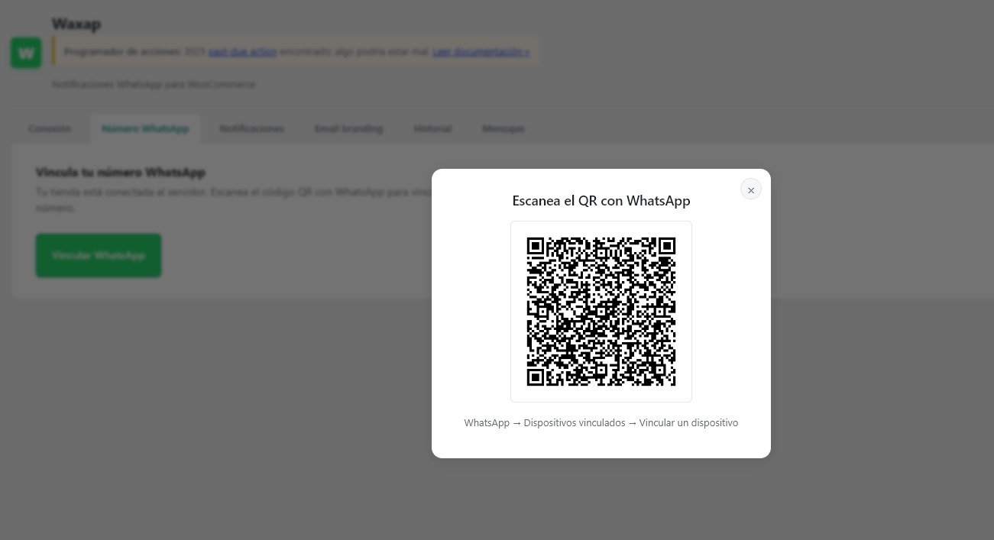Select the Número WhatsApp tab
994x540 pixels.
pyautogui.click(x=145, y=128)
